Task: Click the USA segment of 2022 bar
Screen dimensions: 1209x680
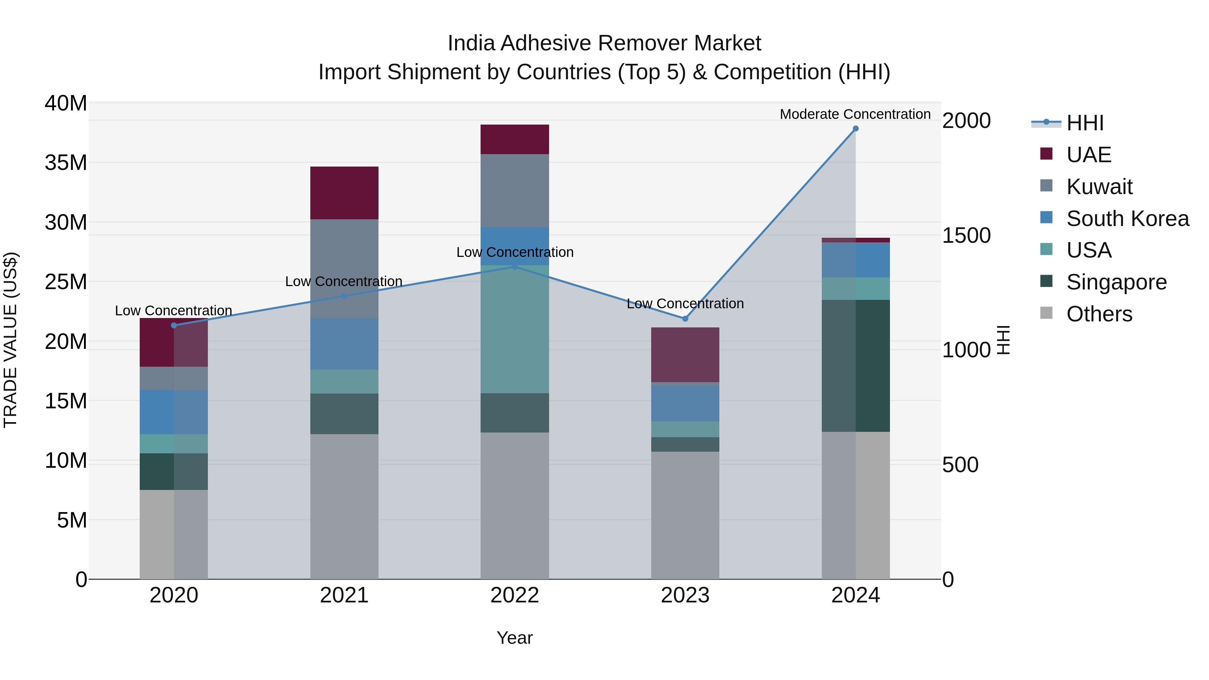Action: [x=514, y=329]
